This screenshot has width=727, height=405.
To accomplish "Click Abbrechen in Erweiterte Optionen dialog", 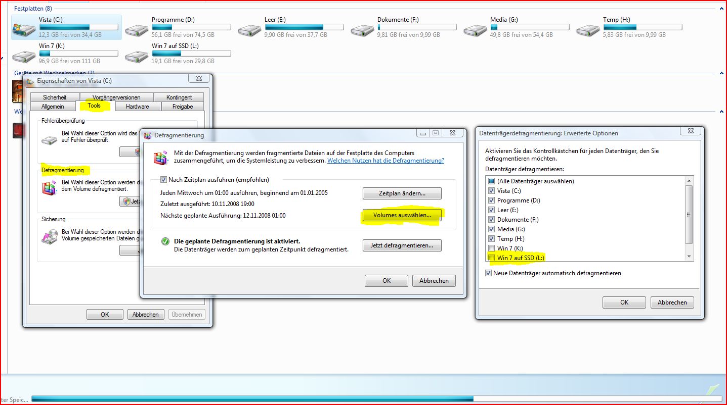I will (672, 302).
